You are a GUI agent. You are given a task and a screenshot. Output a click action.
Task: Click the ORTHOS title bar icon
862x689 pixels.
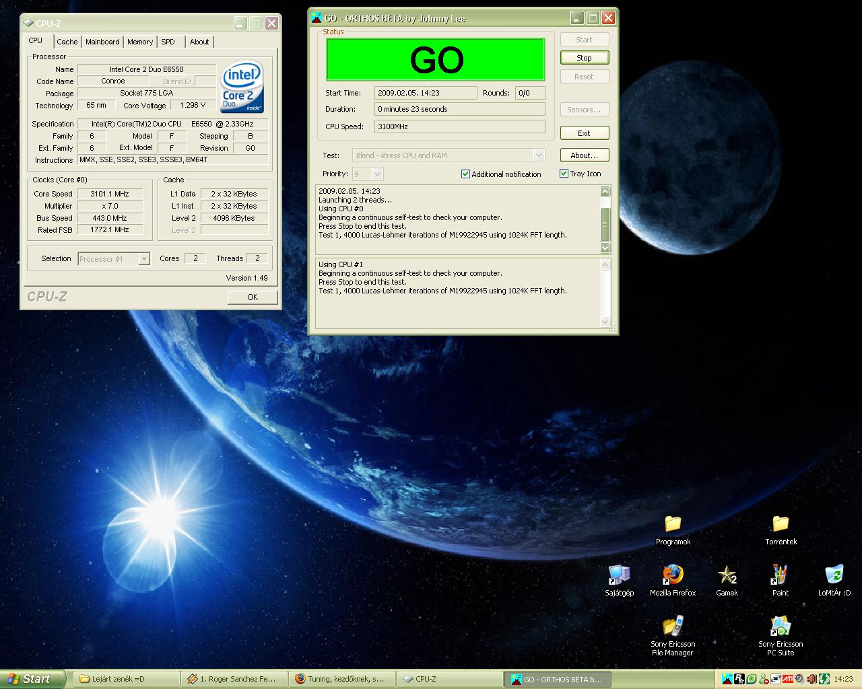[x=317, y=18]
